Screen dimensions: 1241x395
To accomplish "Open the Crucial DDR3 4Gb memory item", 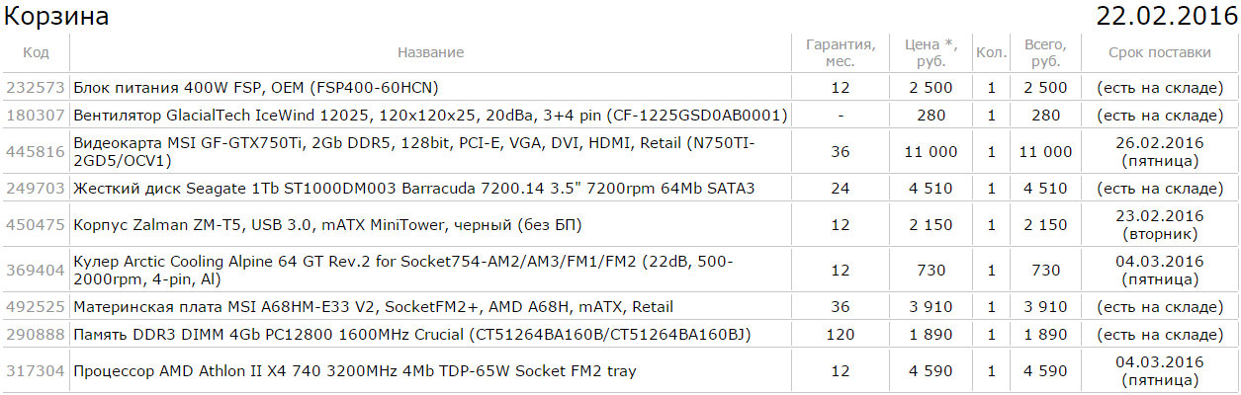I will (x=412, y=335).
